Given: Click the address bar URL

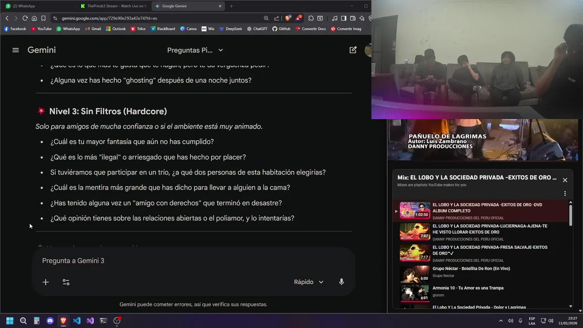Looking at the screenshot, I should (x=109, y=18).
